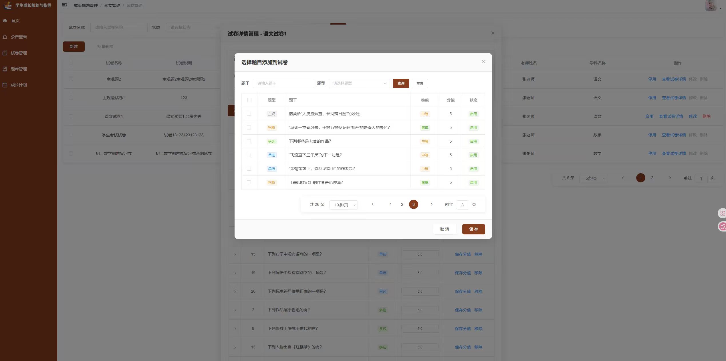
Task: Focus the 请输入题干 input field
Action: 283,83
